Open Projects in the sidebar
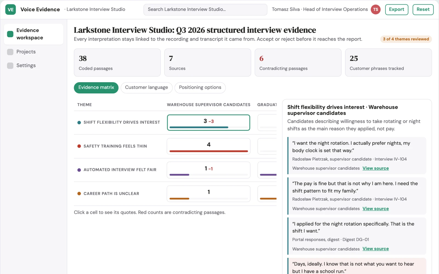The width and height of the screenshot is (439, 274). click(33, 52)
